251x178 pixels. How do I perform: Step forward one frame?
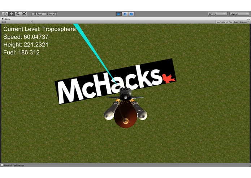pyautogui.click(x=131, y=14)
